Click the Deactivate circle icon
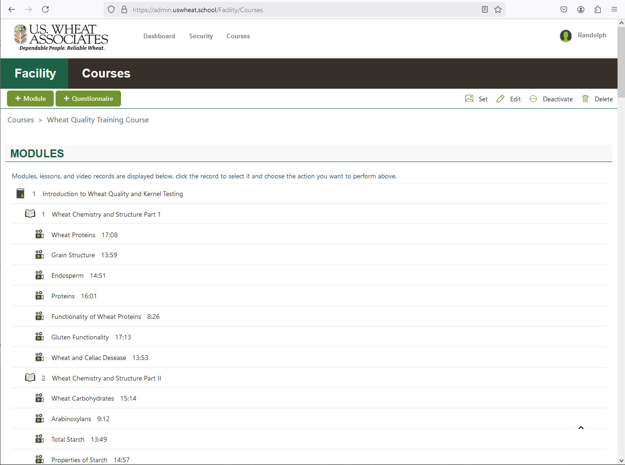625x465 pixels. pyautogui.click(x=533, y=99)
